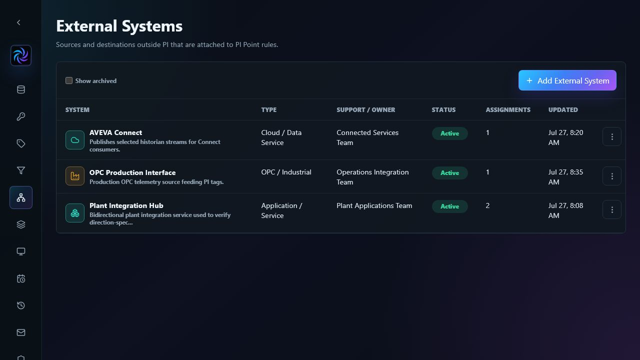Sort by SUPPORT / OWNER column header
Screen dimensions: 640x360
pyautogui.click(x=366, y=109)
